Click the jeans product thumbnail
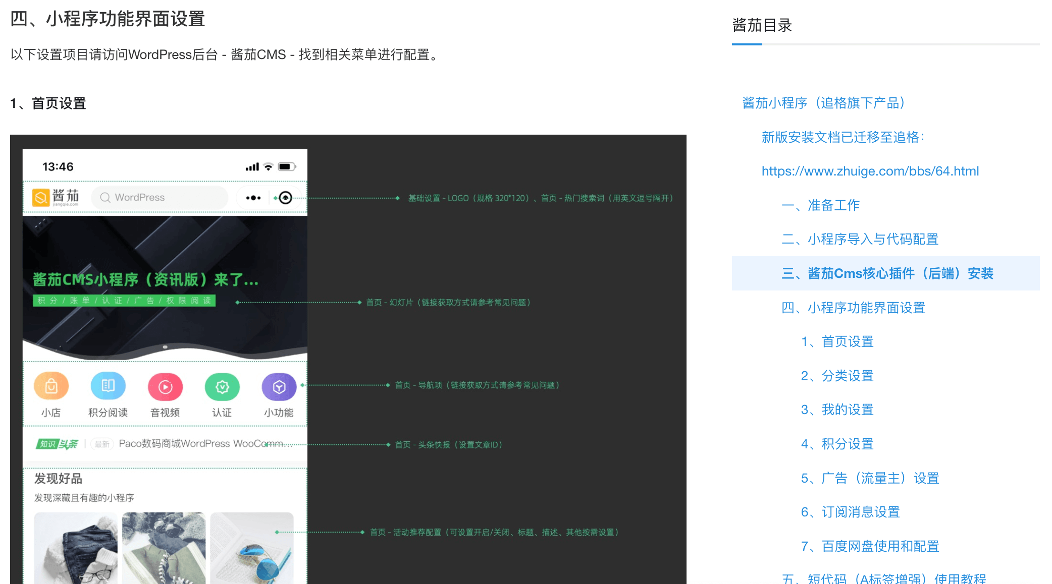 (x=76, y=548)
